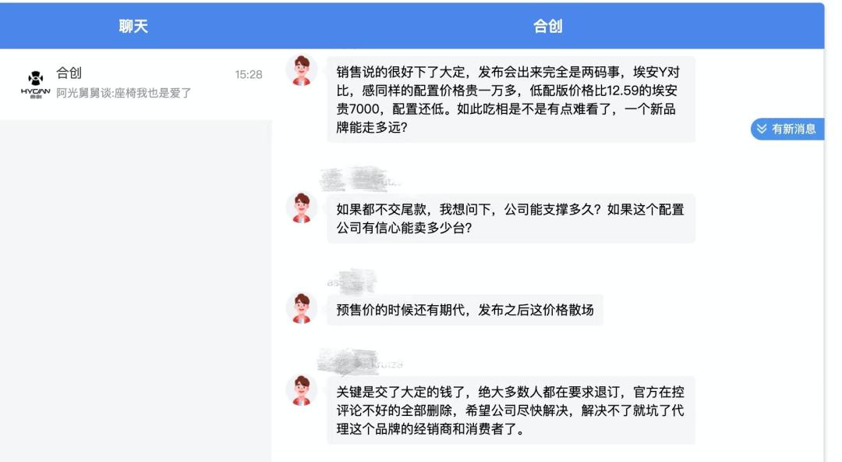This screenshot has width=842, height=462.
Task: Click avatar beside "关键是交了大定的钱了" message
Action: pyautogui.click(x=301, y=390)
